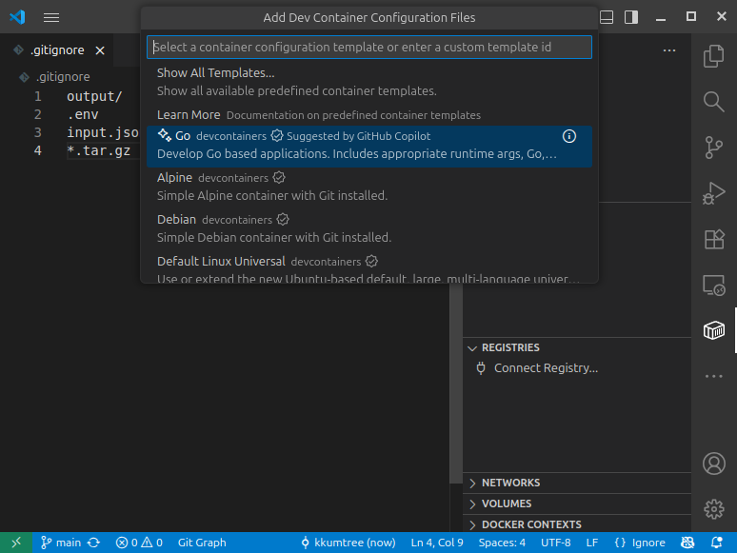This screenshot has width=737, height=553.
Task: Click the verified badge next to Alpine devcontainers
Action: [279, 178]
